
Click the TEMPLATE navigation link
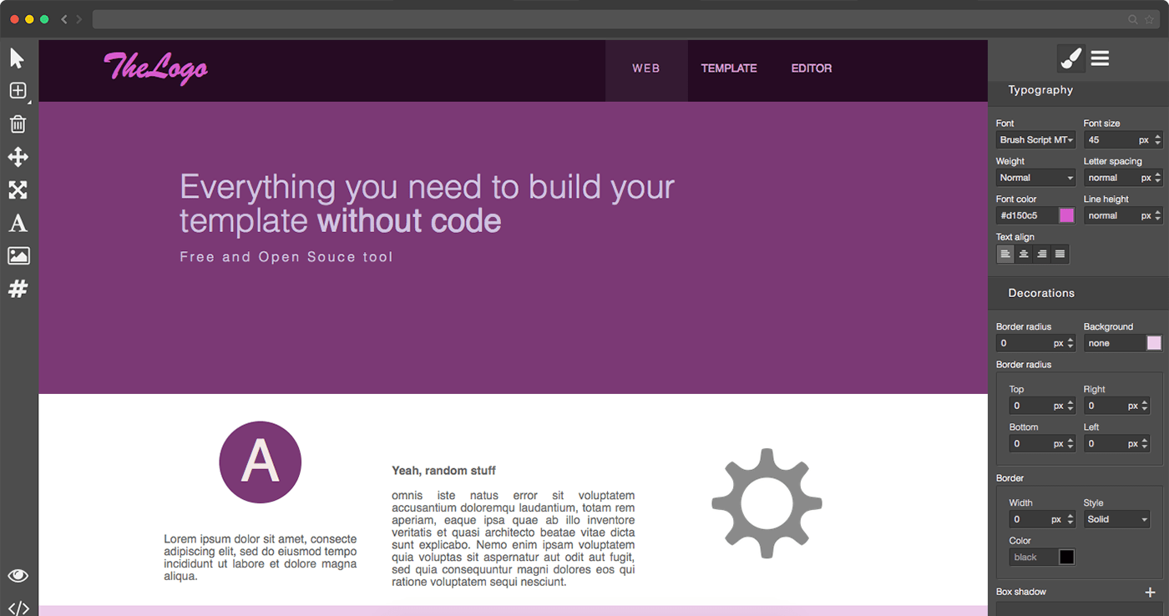coord(729,68)
